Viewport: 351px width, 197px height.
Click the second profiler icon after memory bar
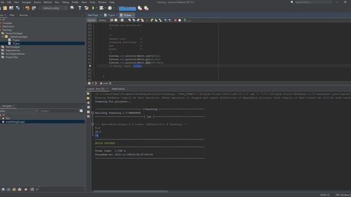(x=146, y=8)
